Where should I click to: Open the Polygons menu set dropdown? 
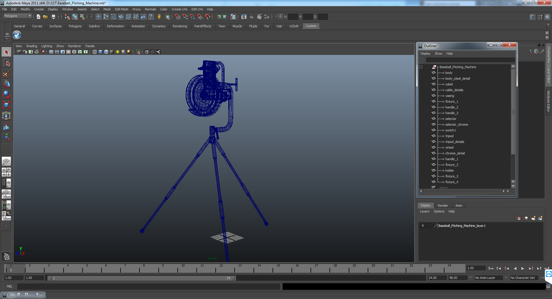pyautogui.click(x=17, y=16)
